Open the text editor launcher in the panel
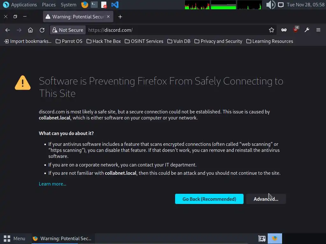The height and width of the screenshot is (244, 326). [104, 4]
